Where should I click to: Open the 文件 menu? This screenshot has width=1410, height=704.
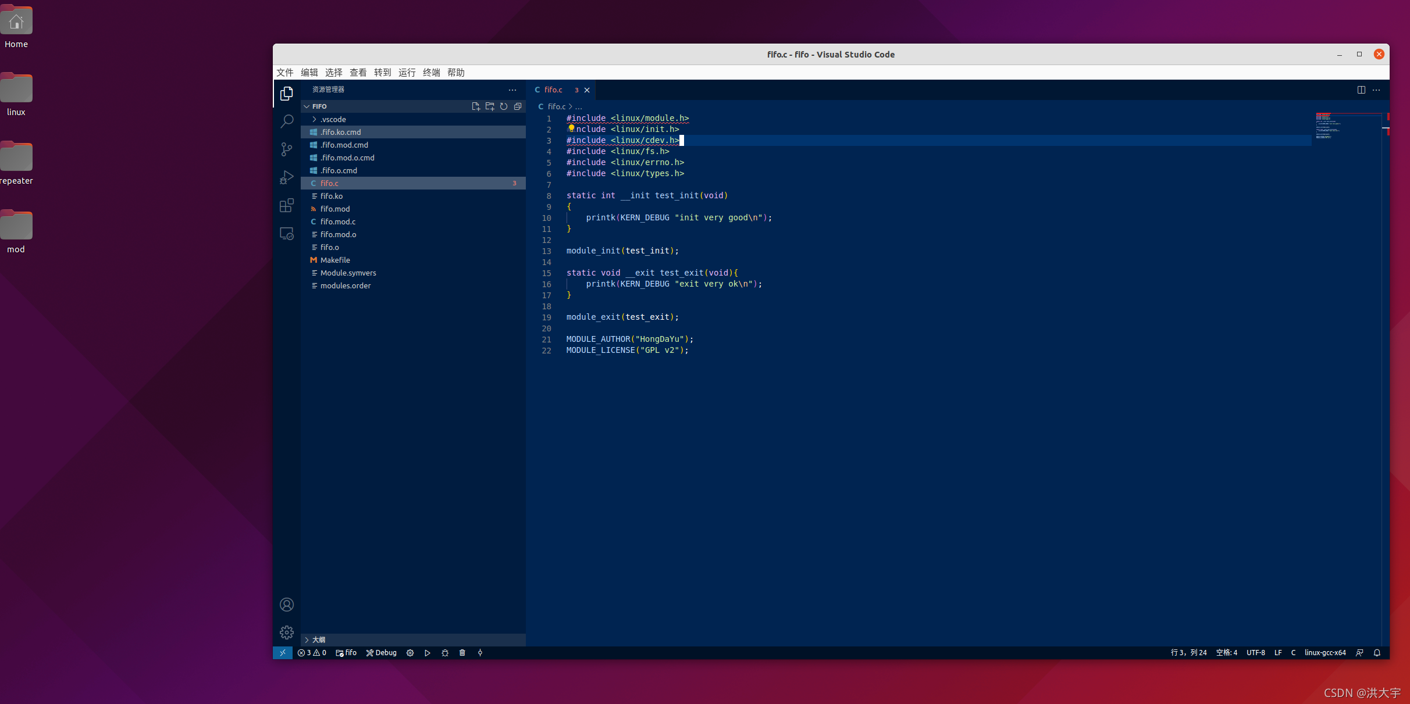(285, 73)
